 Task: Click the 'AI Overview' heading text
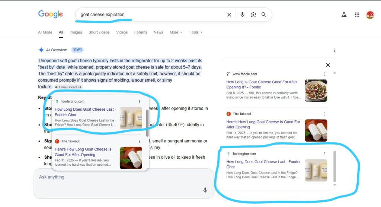(57, 50)
